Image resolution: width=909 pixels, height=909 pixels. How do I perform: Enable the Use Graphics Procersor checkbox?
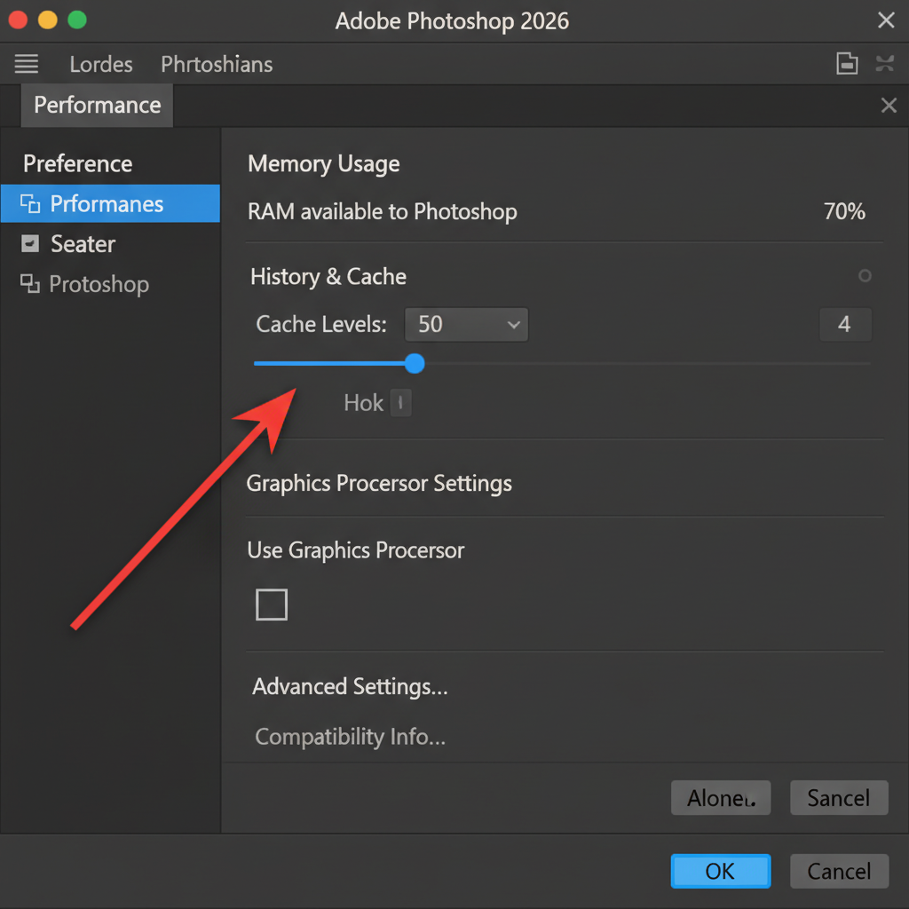(x=272, y=605)
